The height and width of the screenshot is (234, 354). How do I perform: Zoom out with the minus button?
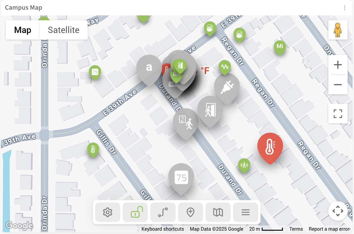[x=338, y=85]
